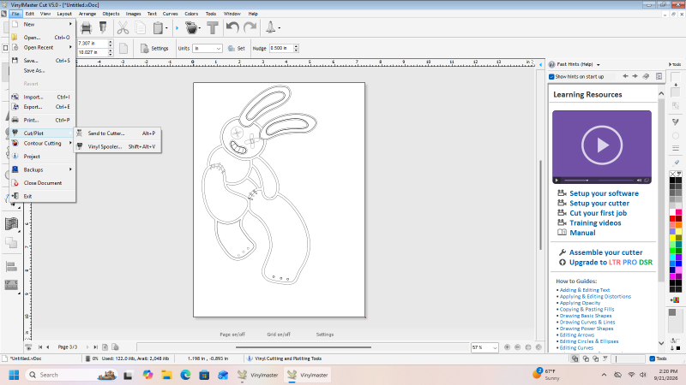Pick the red swatch in the color palette

(672, 218)
